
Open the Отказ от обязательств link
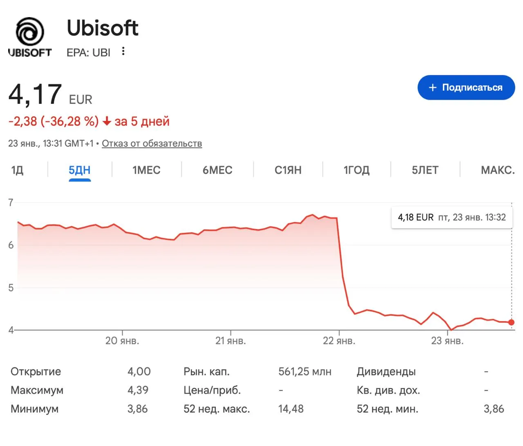[x=152, y=144]
